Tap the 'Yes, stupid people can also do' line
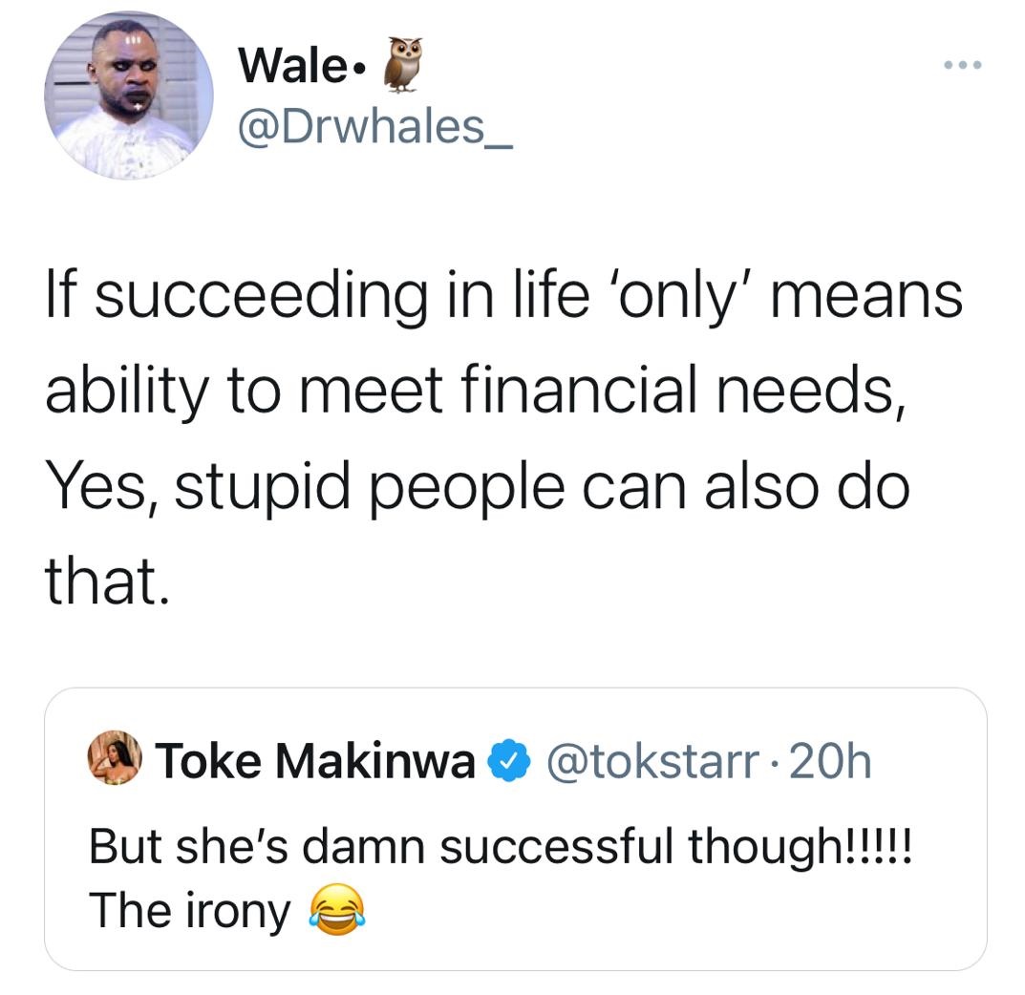 point(478,487)
